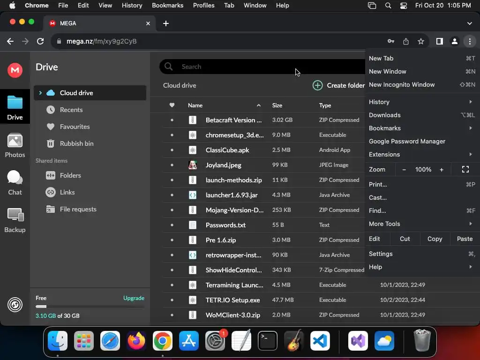Choose Downloads from Chrome menu

(x=422, y=115)
